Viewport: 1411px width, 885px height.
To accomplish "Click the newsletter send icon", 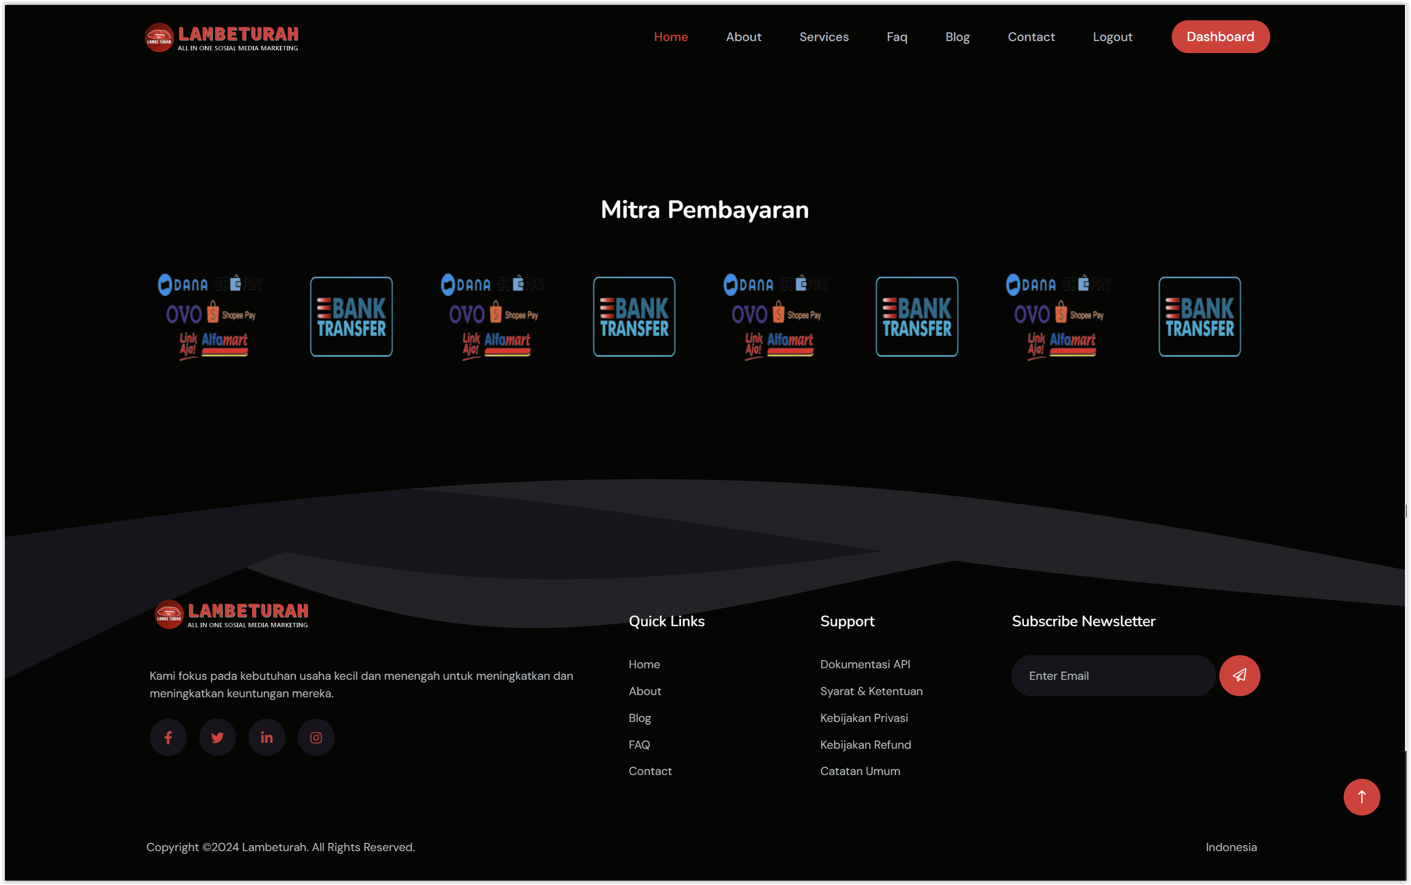I will tap(1239, 675).
